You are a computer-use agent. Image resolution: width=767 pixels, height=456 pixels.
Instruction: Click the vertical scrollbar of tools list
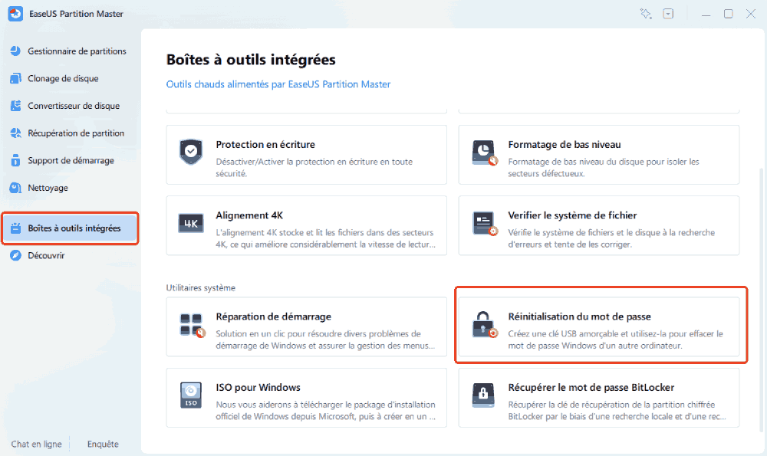[761, 299]
